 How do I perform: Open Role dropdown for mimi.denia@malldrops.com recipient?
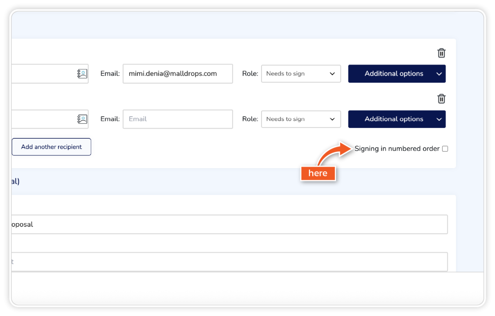point(301,73)
